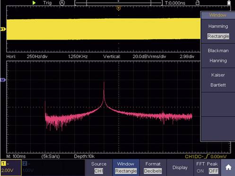The image size is (235, 176).
Task: Turn FFT Peak ON
Action: [200, 171]
